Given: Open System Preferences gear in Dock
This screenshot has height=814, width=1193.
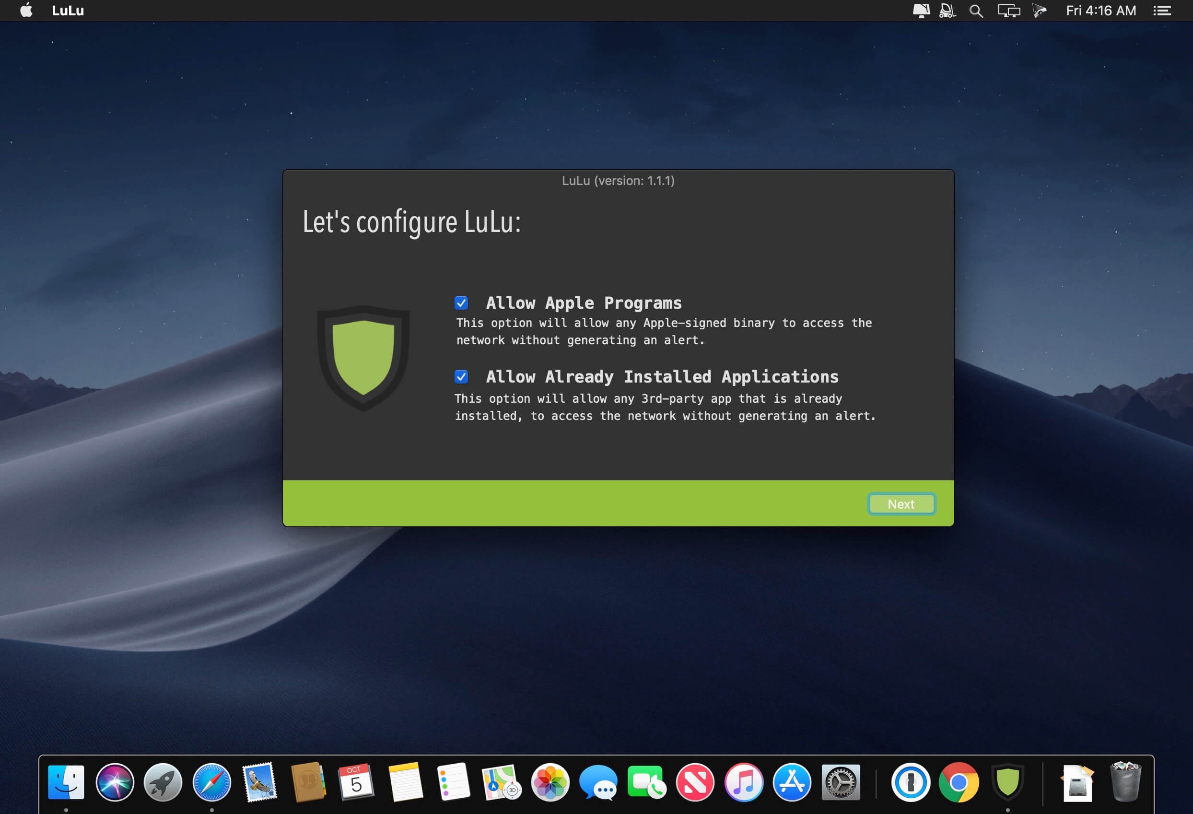Looking at the screenshot, I should (841, 782).
